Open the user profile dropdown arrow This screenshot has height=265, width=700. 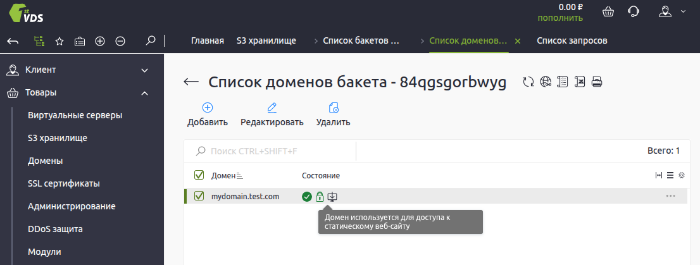point(683,11)
